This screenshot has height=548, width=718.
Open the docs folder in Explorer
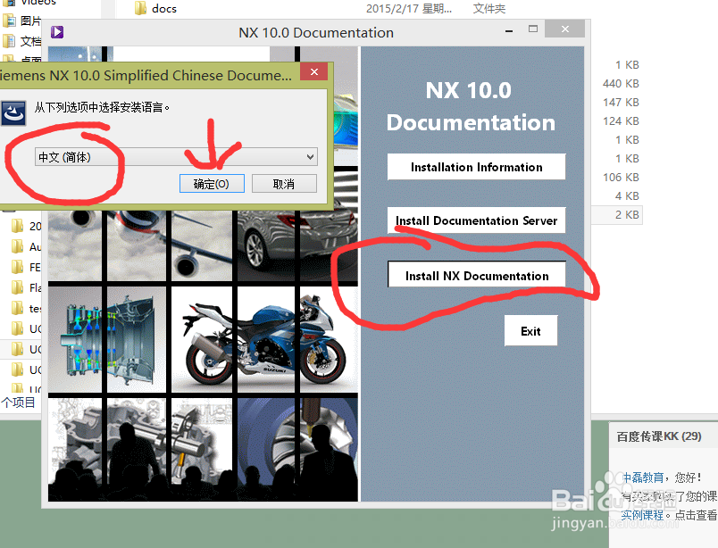click(x=155, y=8)
